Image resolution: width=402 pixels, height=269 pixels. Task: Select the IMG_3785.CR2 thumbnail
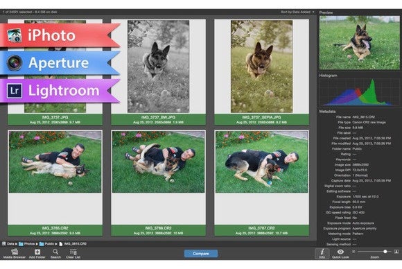(x=55, y=162)
